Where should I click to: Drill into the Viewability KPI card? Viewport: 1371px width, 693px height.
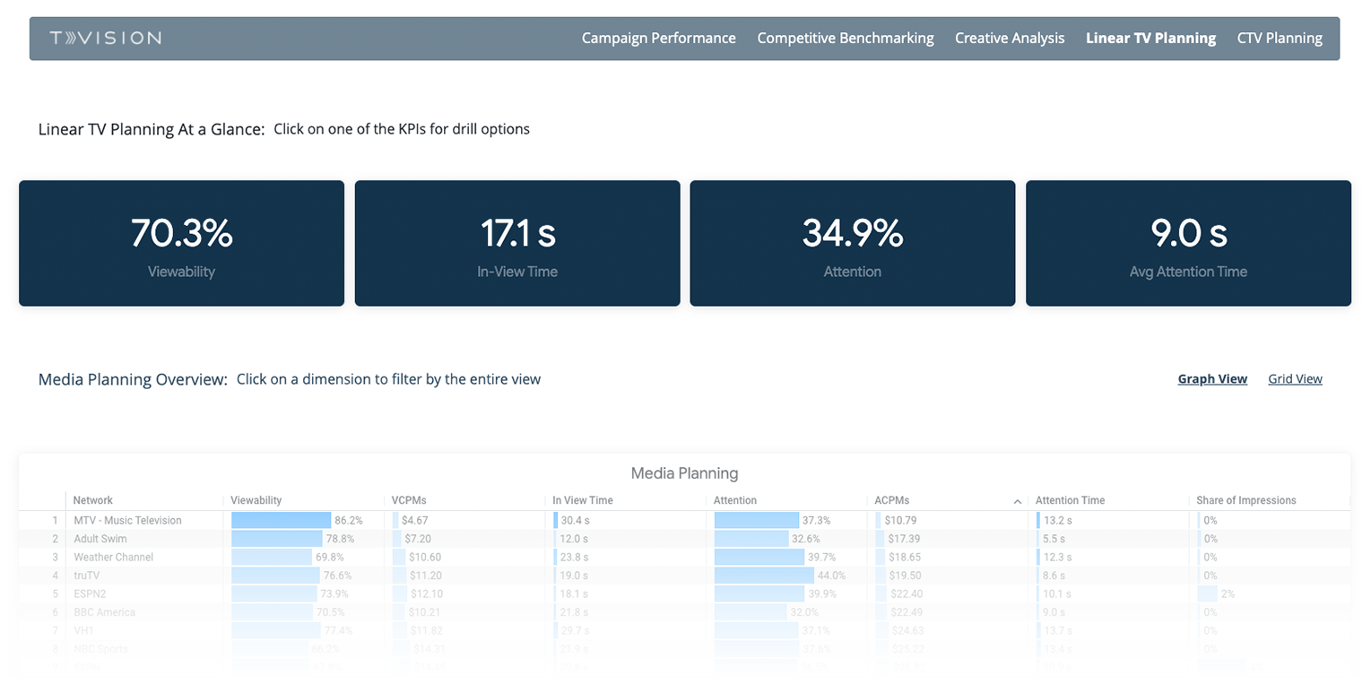181,243
